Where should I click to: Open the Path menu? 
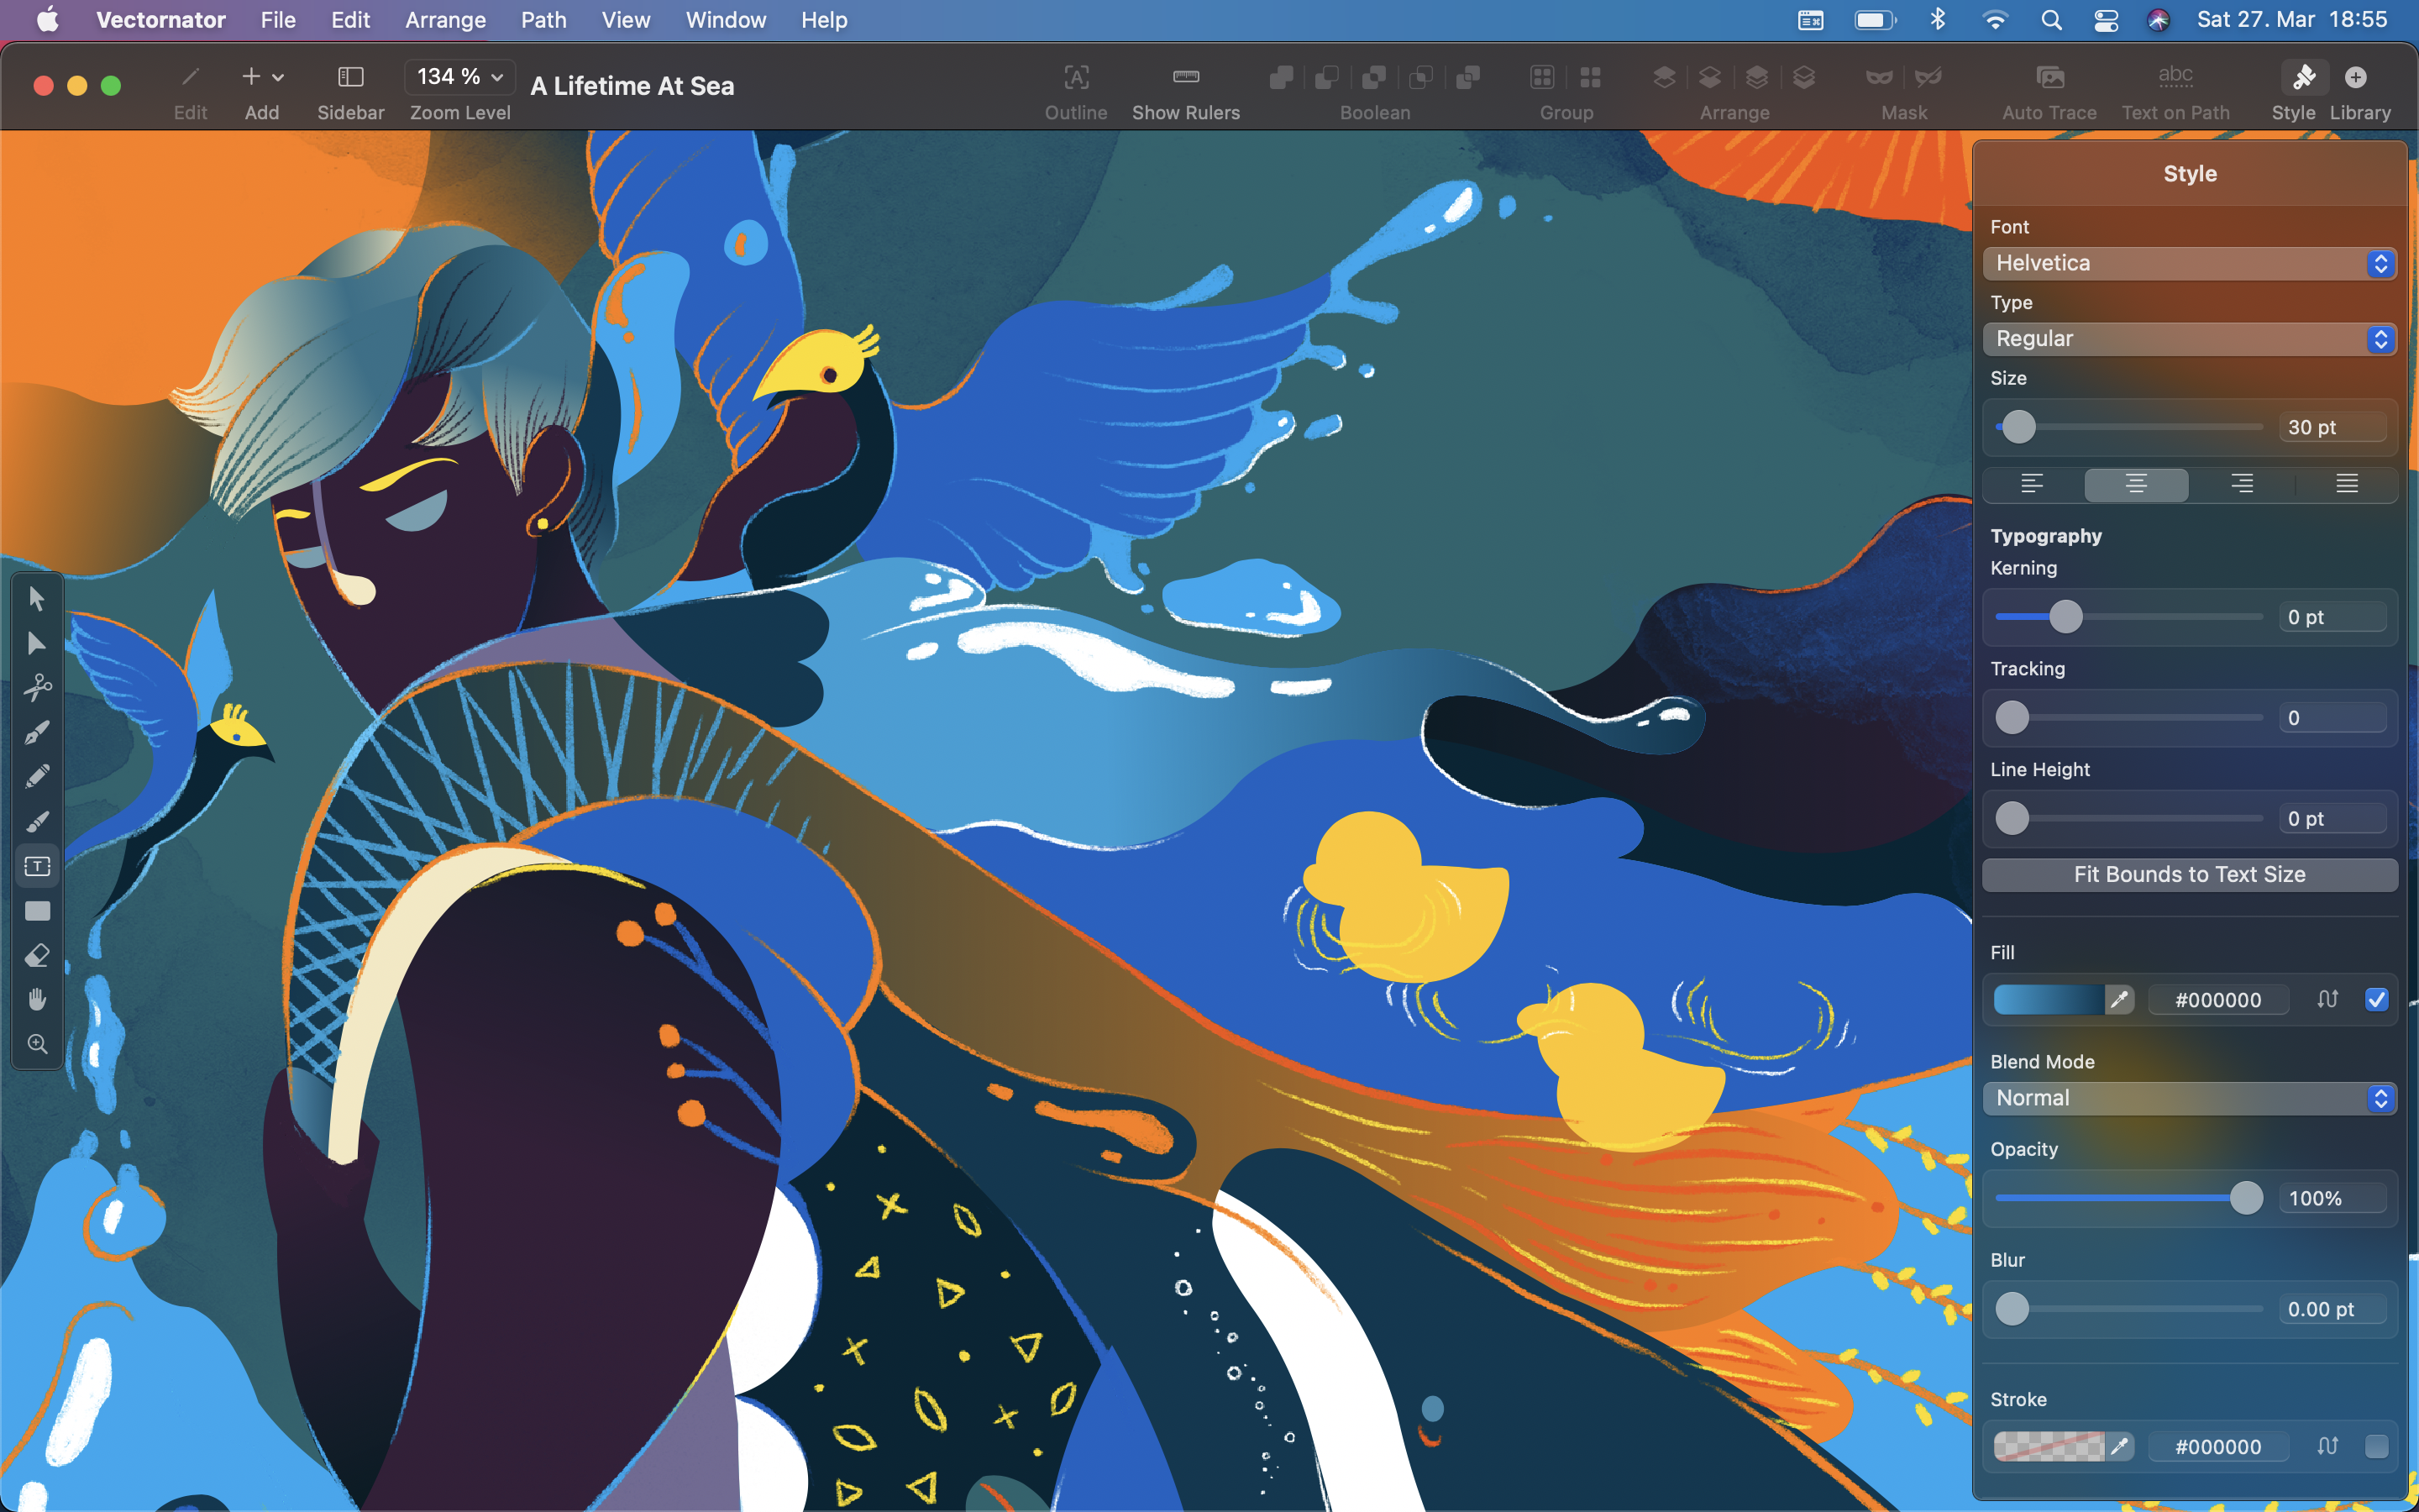543,19
